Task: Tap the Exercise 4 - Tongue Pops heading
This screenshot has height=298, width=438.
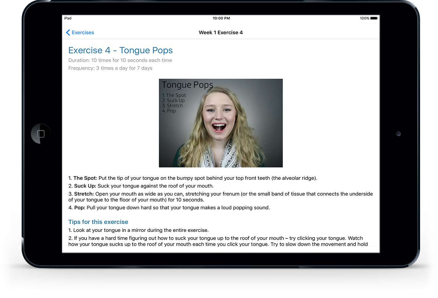Action: click(x=120, y=50)
